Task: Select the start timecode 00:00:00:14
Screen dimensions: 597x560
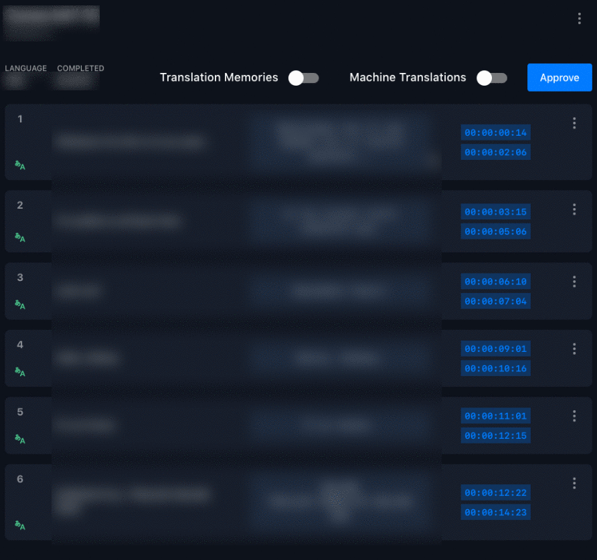Action: point(495,132)
